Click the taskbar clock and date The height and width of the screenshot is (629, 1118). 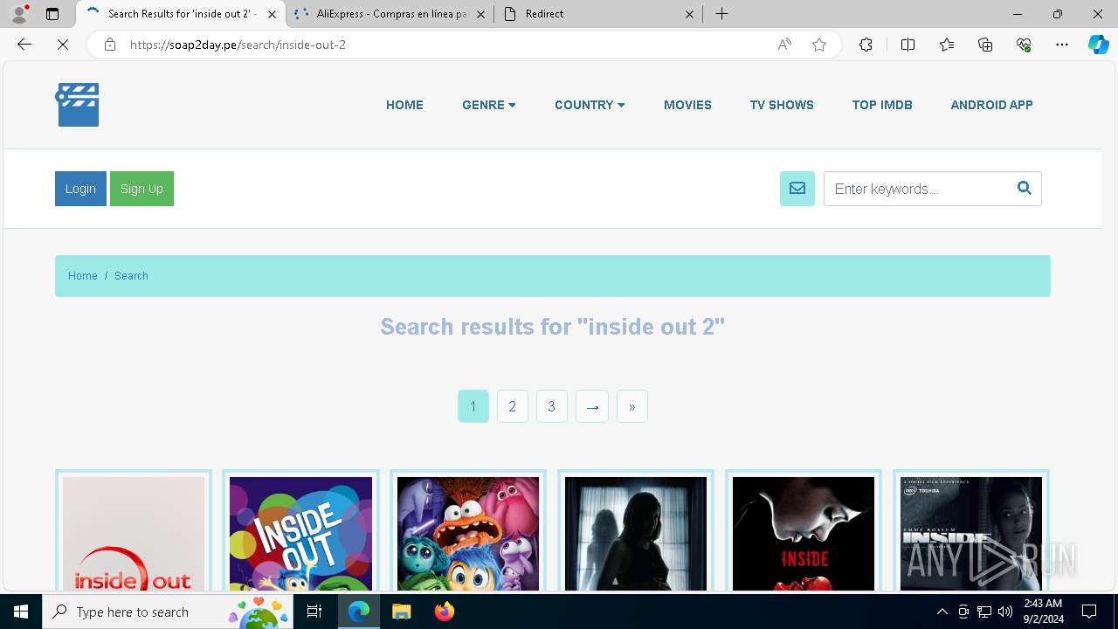[1043, 612]
